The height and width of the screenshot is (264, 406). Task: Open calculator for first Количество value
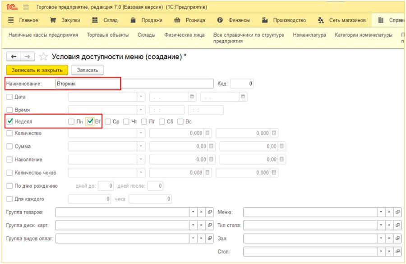[x=208, y=133]
